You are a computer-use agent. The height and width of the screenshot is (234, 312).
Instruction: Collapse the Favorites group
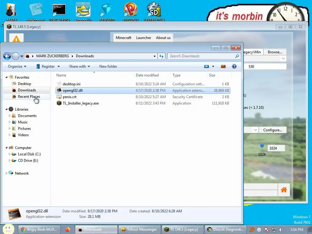(6, 77)
